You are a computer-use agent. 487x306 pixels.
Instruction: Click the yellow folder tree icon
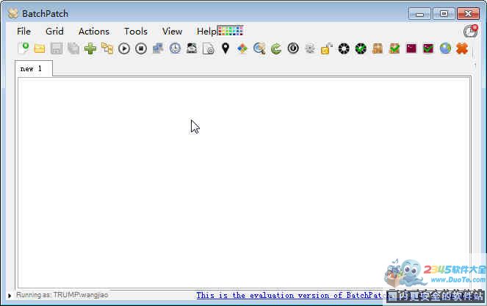(x=107, y=48)
